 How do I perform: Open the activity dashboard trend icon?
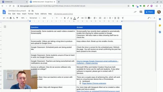[135, 12]
